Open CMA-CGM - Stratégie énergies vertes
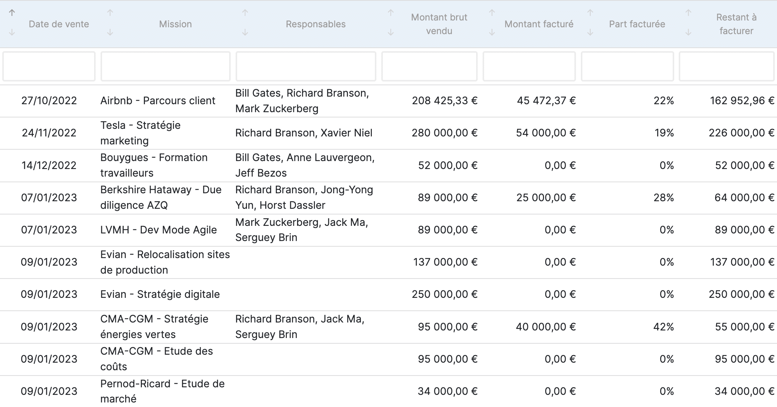Viewport: 777px width, 407px height. [x=154, y=327]
